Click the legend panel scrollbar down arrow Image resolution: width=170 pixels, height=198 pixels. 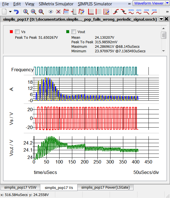[163, 51]
